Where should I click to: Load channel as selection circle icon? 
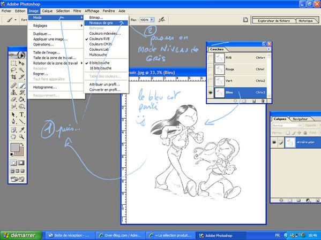[235, 101]
